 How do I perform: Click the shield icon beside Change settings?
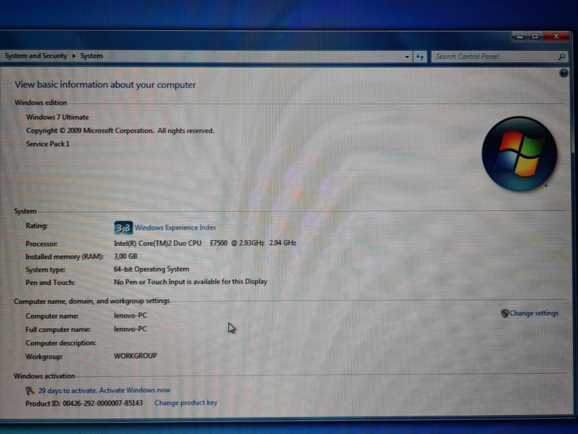tap(504, 313)
